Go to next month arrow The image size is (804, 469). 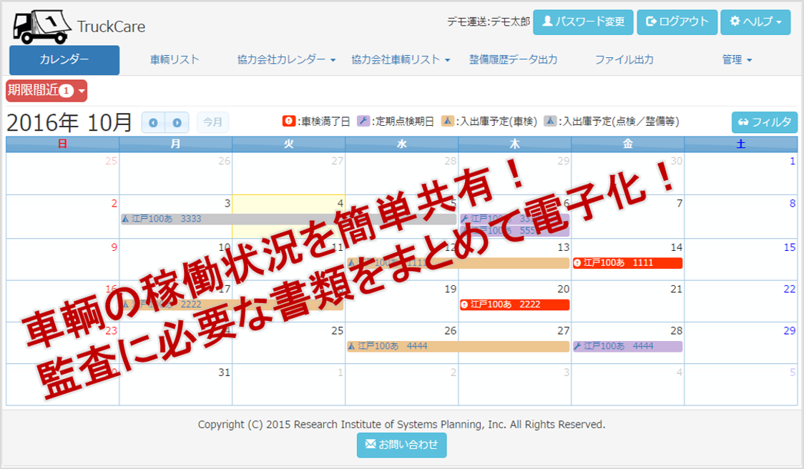[x=177, y=123]
